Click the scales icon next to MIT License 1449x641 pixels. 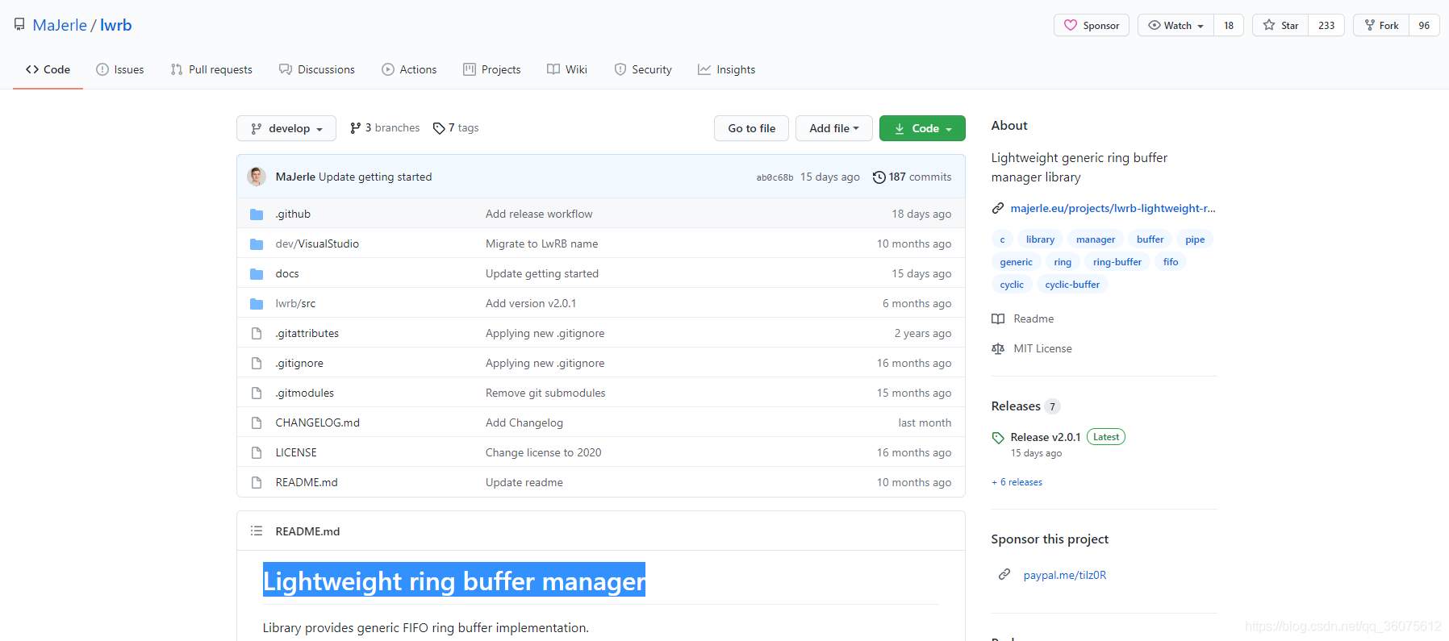998,348
